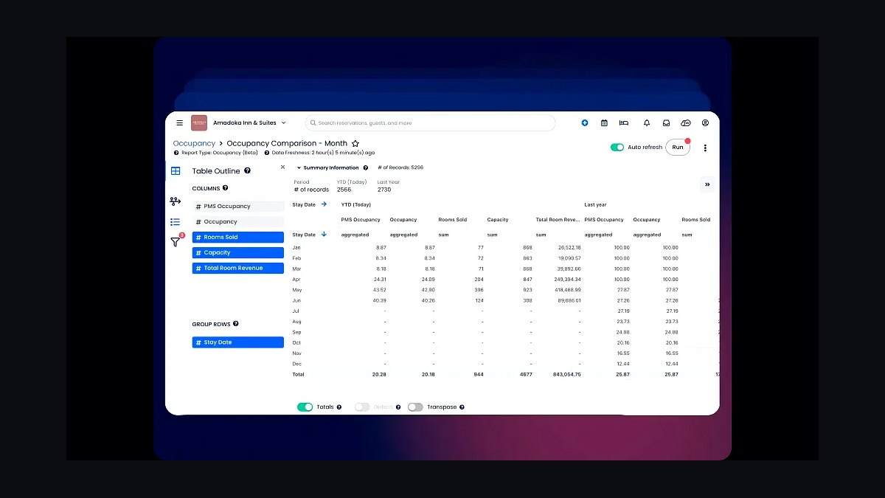Sort by Stay Date down arrow

pos(324,234)
